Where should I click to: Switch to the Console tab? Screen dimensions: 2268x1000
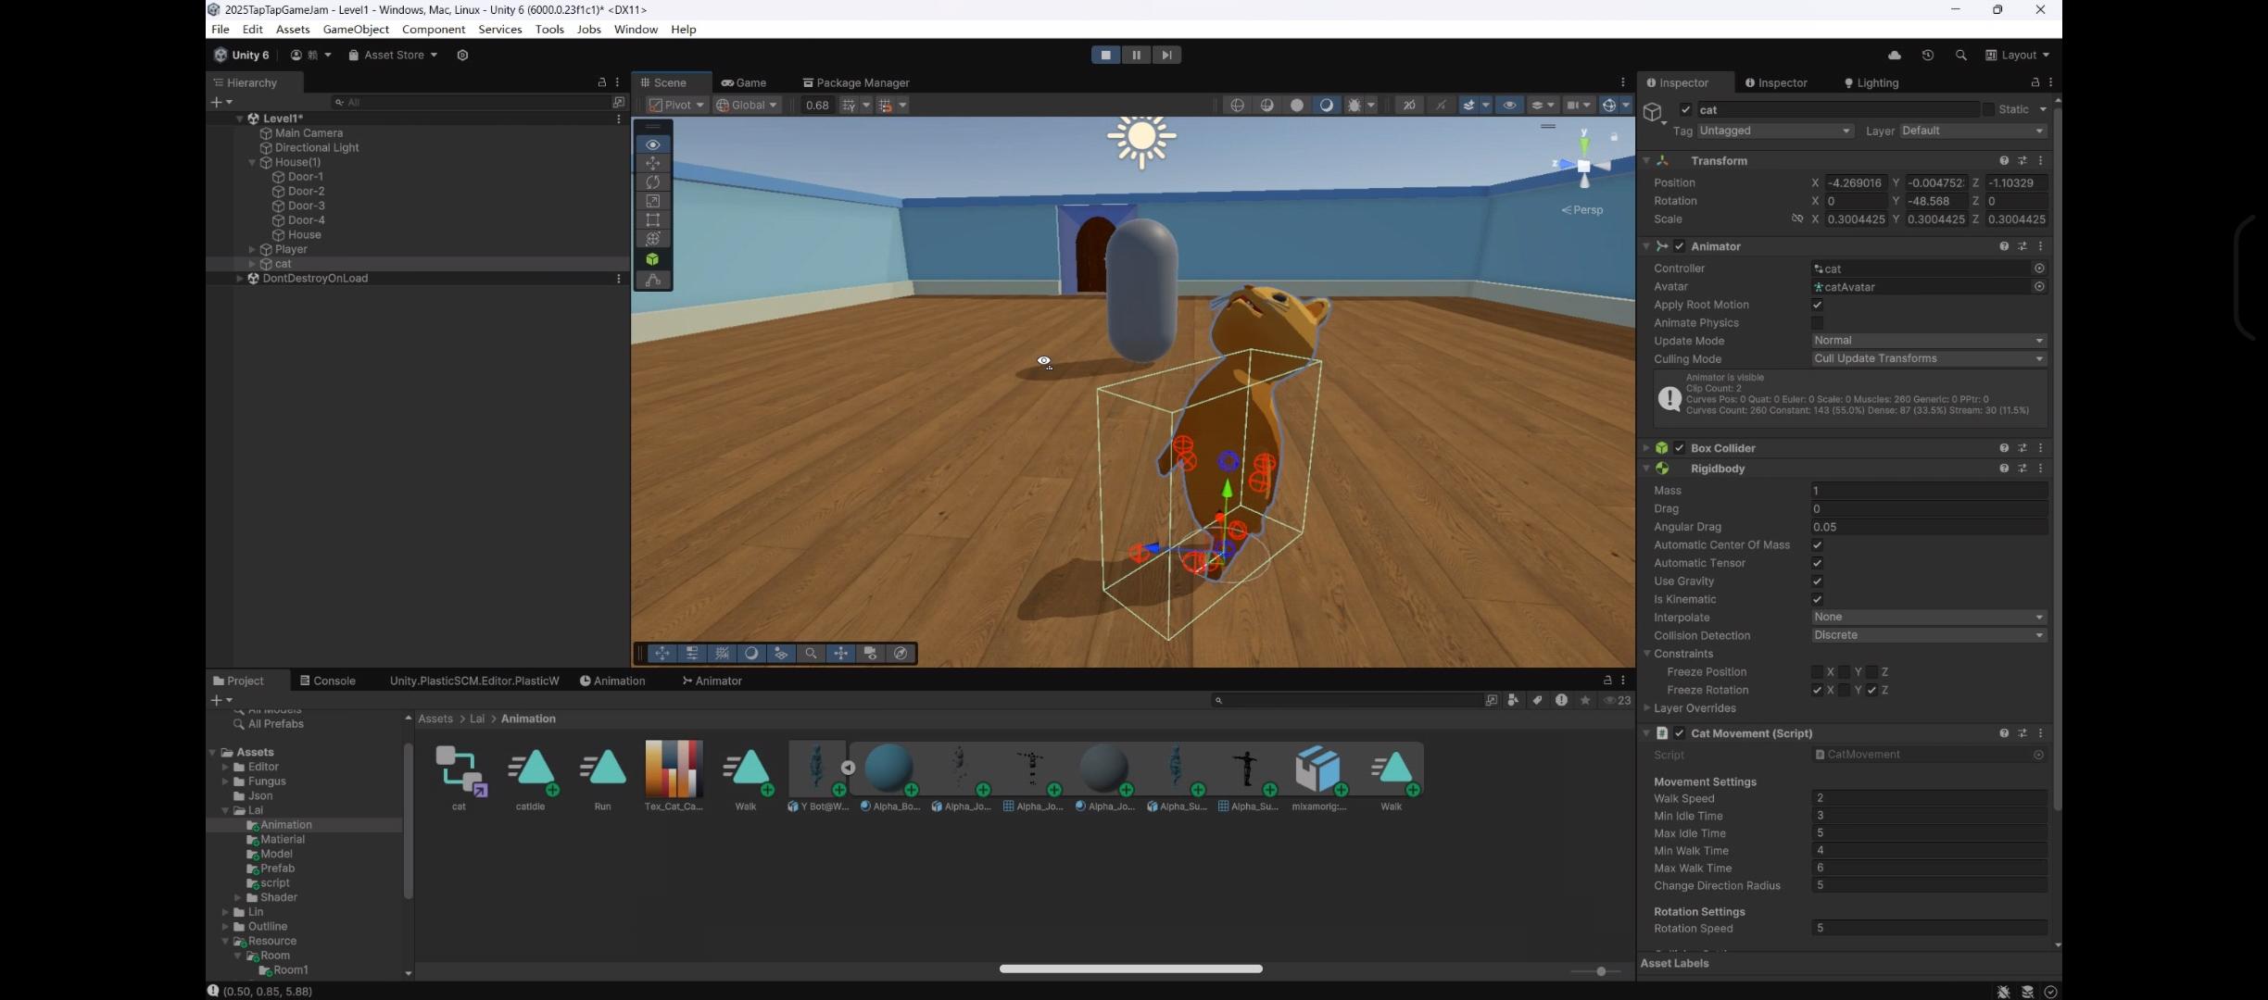[x=328, y=681]
